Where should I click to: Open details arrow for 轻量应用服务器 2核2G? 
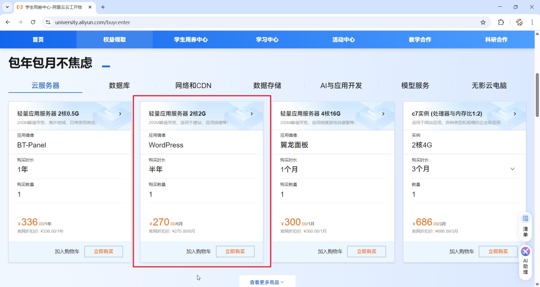tap(252, 114)
